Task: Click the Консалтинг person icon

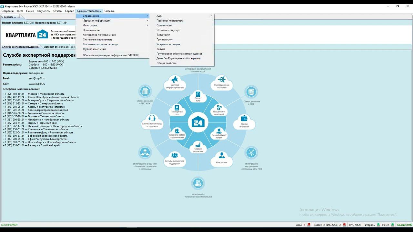Action: click(222, 156)
